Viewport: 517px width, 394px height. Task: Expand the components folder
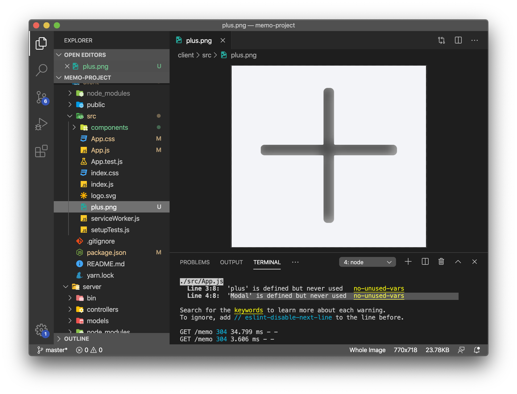pos(109,127)
